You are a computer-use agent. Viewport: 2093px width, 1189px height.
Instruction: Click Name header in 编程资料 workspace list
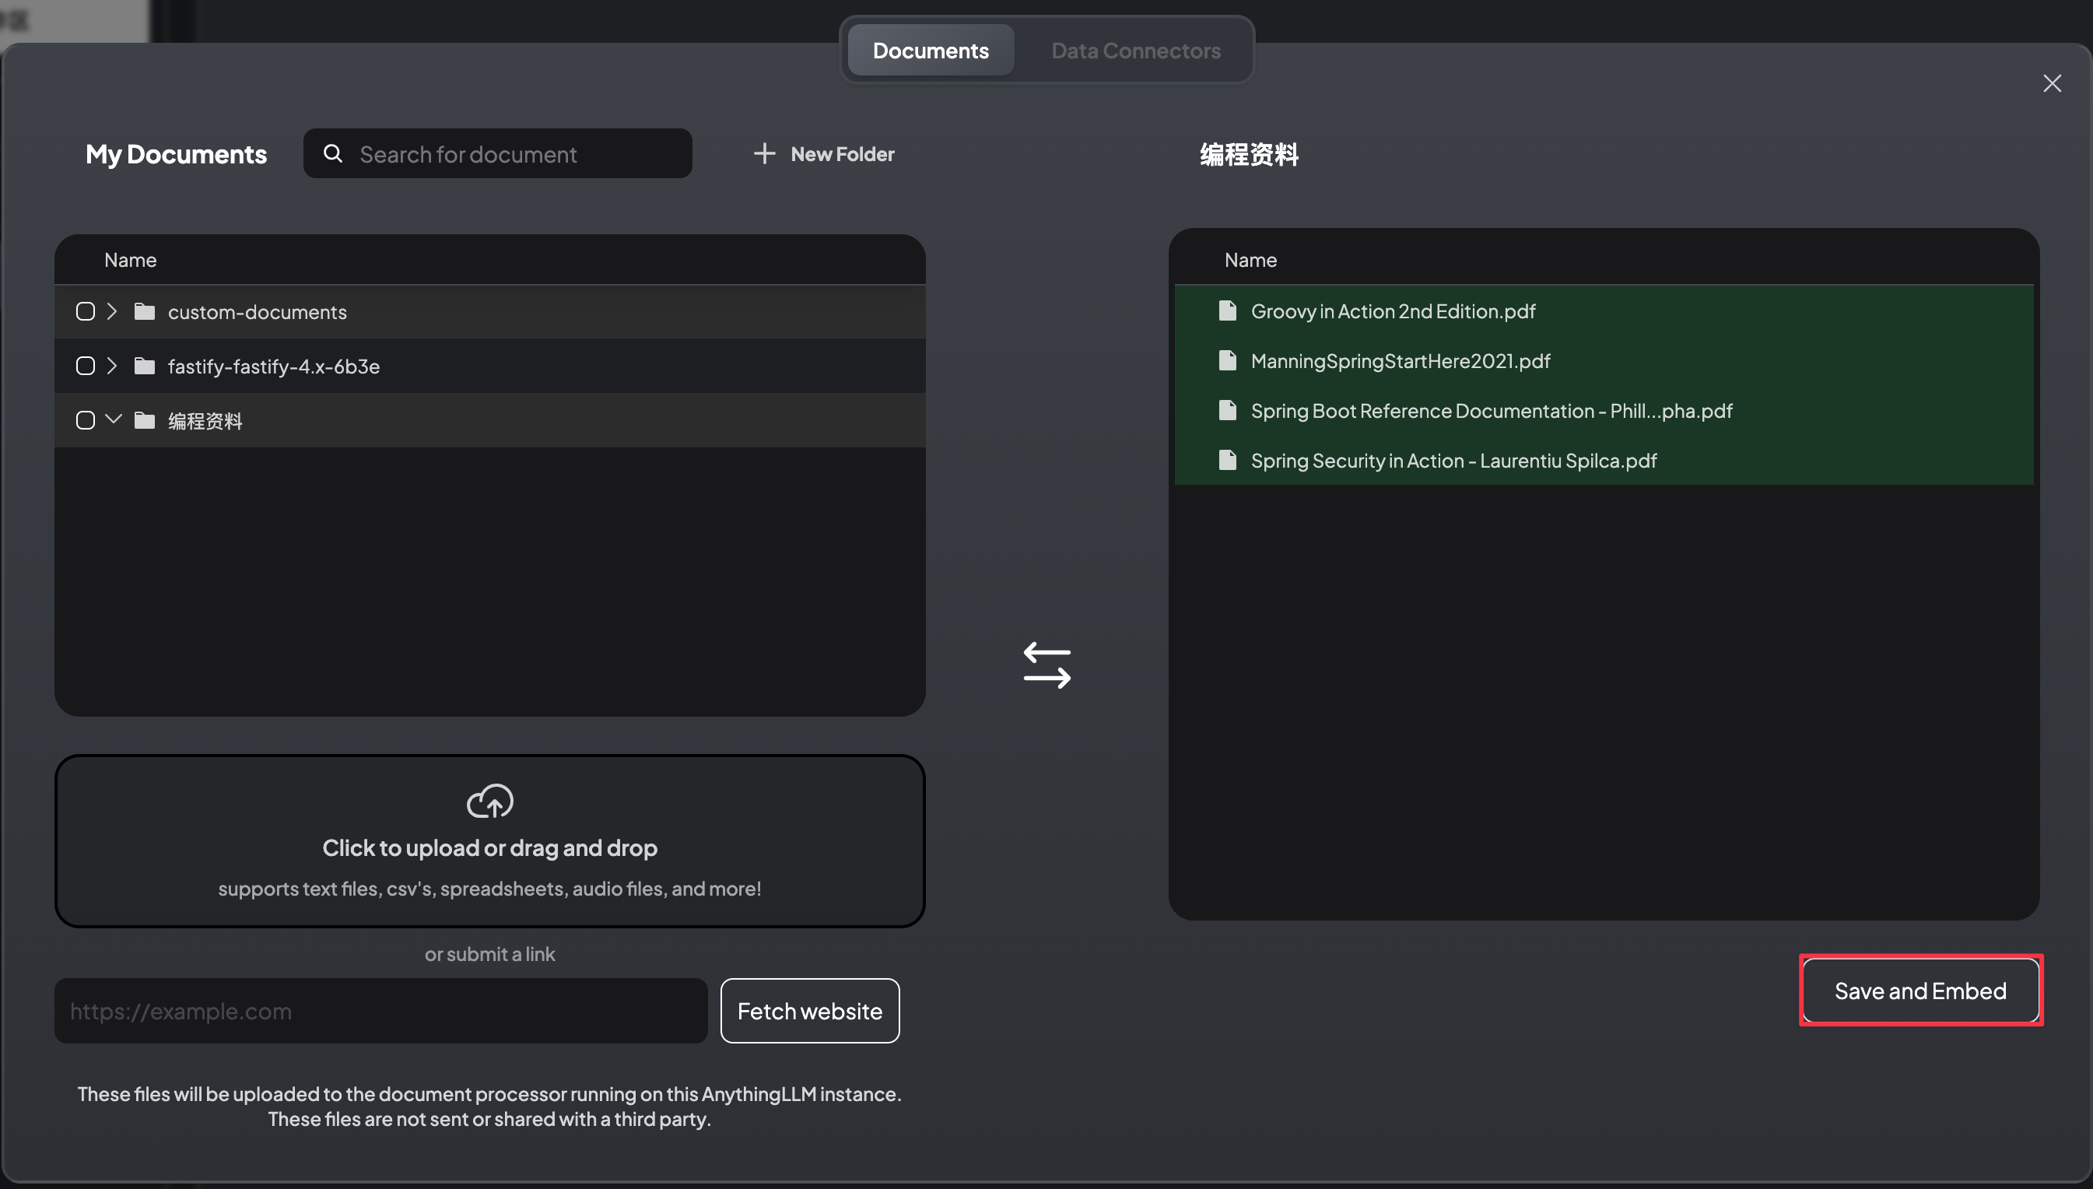(1250, 260)
